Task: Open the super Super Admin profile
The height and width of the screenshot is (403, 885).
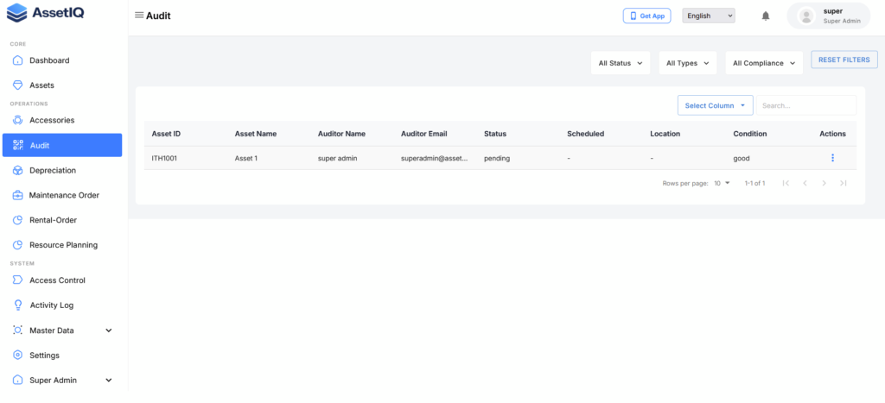Action: coord(829,16)
